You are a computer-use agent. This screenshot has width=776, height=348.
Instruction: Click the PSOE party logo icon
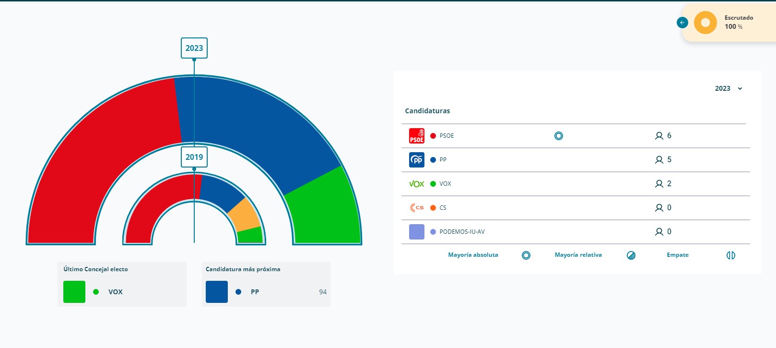[416, 136]
